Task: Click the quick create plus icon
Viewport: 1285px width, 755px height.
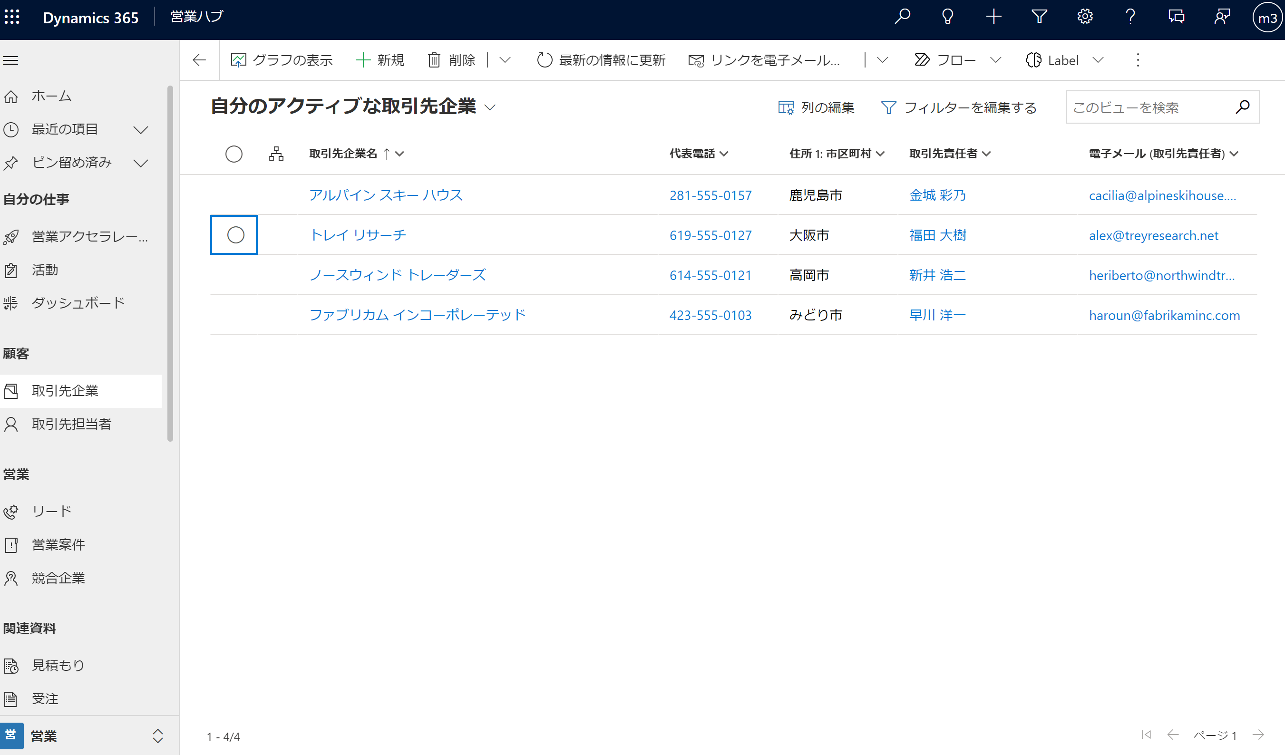Action: [993, 17]
